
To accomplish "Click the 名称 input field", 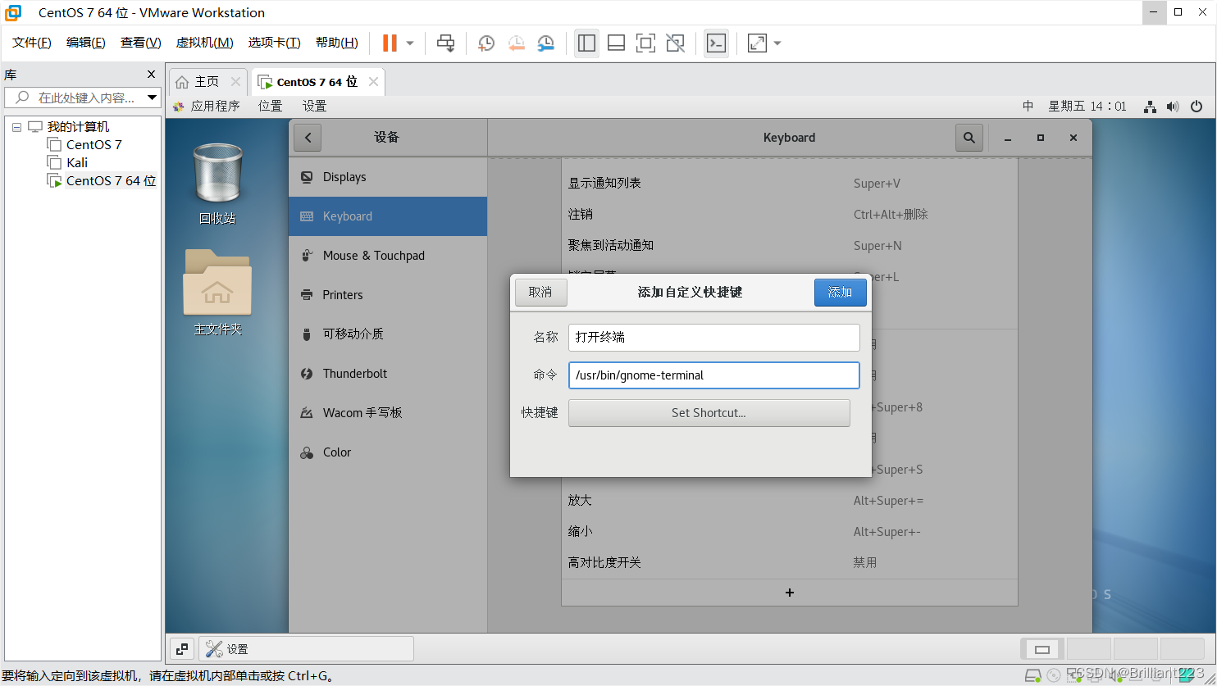I will pos(713,337).
